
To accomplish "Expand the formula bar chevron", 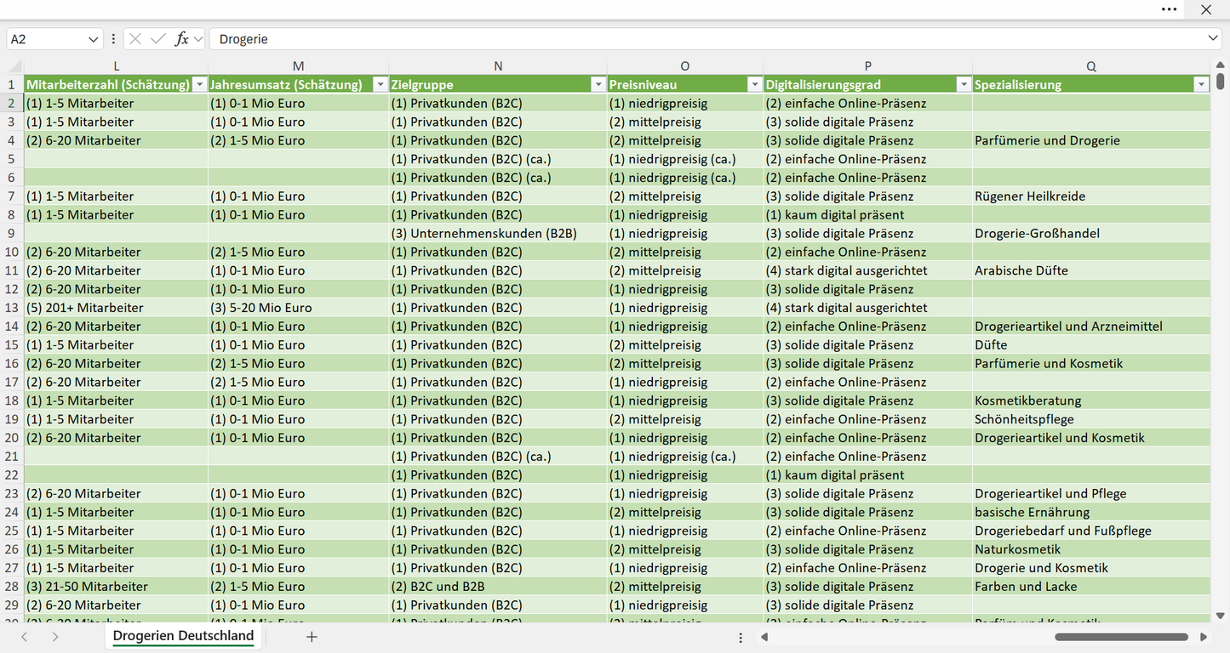I will tap(1213, 39).
